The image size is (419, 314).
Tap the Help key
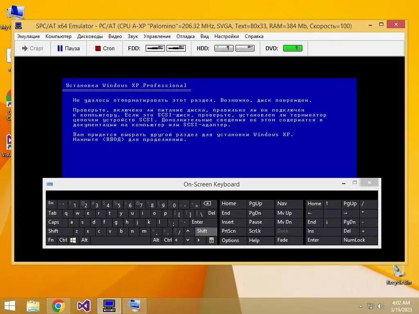(x=261, y=240)
